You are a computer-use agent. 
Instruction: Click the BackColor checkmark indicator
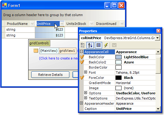(82, 57)
